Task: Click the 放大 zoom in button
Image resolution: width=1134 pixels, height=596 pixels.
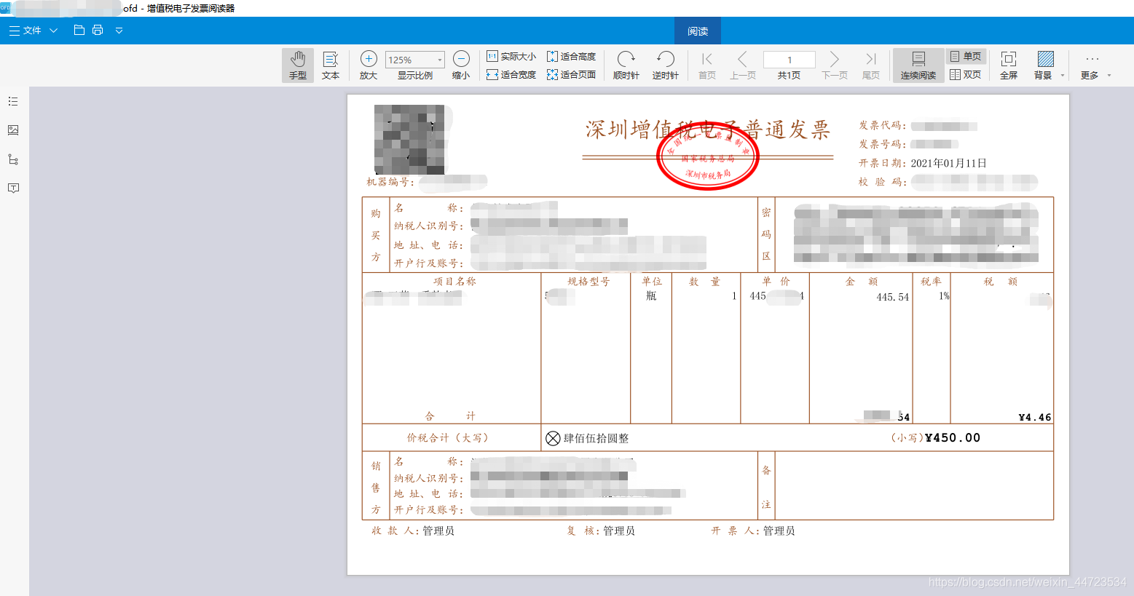Action: tap(369, 65)
